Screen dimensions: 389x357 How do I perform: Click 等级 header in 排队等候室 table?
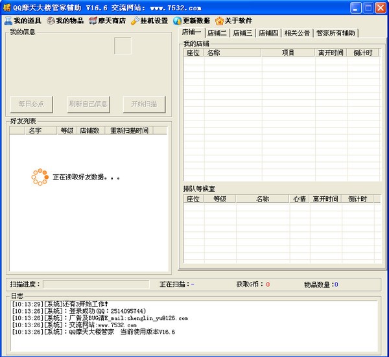pyautogui.click(x=220, y=199)
